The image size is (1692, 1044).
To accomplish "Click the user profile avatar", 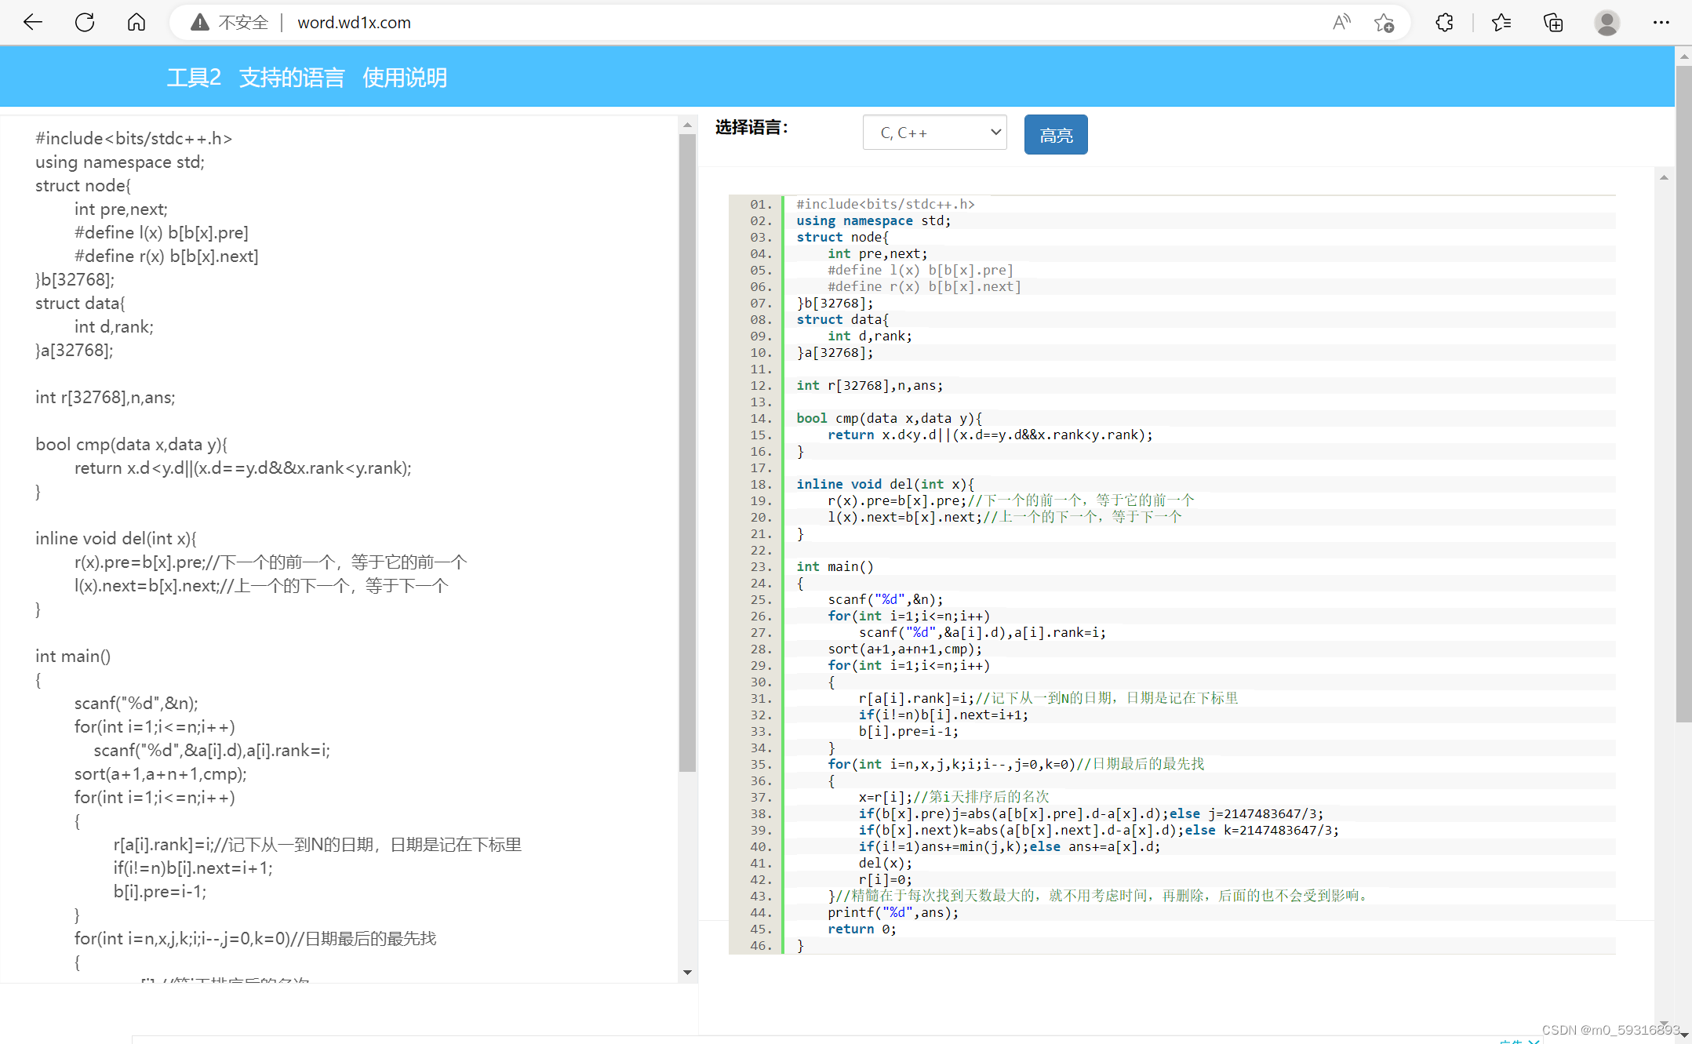I will (x=1606, y=22).
